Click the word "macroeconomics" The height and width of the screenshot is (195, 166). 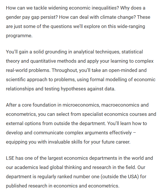pyautogui.click(x=120, y=105)
